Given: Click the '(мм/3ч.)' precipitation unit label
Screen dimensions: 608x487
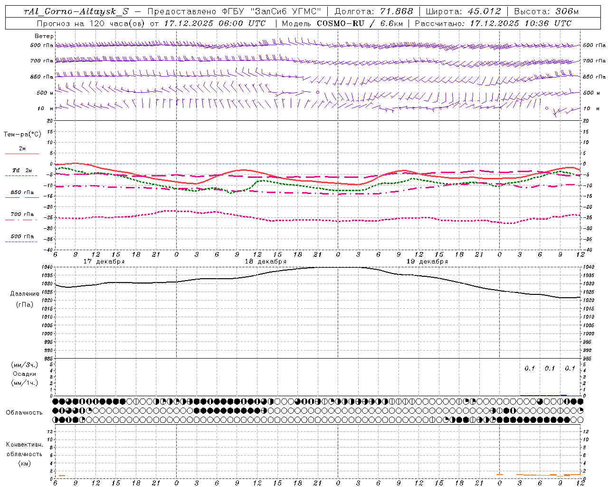Looking at the screenshot, I should pyautogui.click(x=24, y=365).
